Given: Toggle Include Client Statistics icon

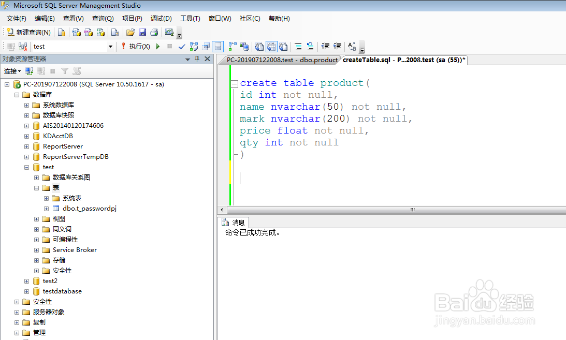Looking at the screenshot, I should pyautogui.click(x=244, y=47).
